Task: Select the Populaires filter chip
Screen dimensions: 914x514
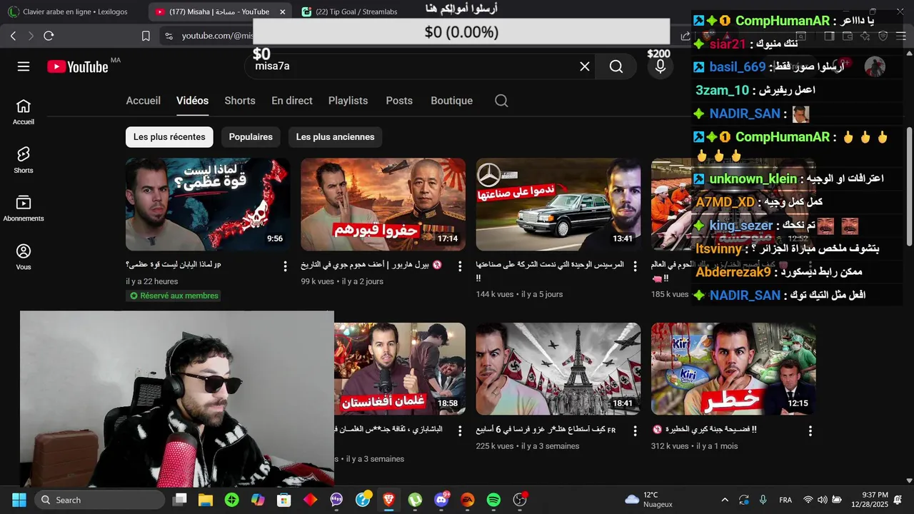Action: pos(251,137)
